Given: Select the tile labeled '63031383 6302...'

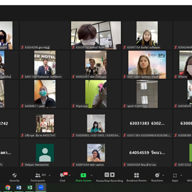Looking at the screenshot, I should [147, 123].
